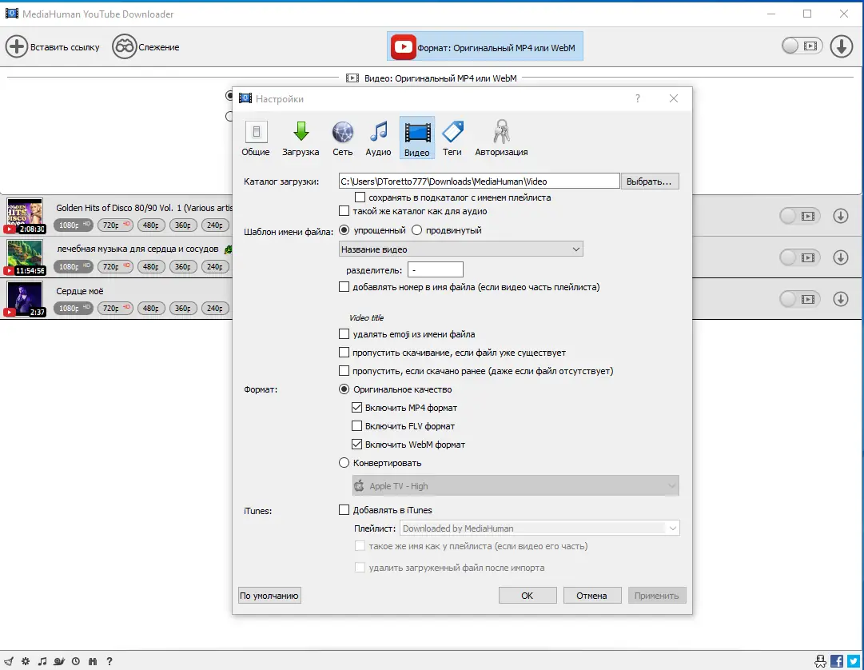Screen dimensions: 864x670
Task: Open Общие settings tab
Action: pos(256,138)
